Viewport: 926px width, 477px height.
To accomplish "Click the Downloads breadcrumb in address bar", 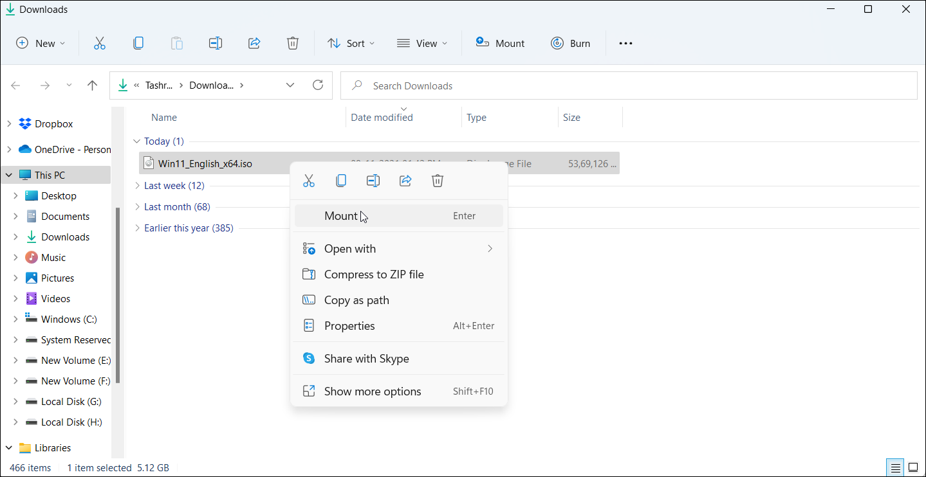I will point(211,85).
